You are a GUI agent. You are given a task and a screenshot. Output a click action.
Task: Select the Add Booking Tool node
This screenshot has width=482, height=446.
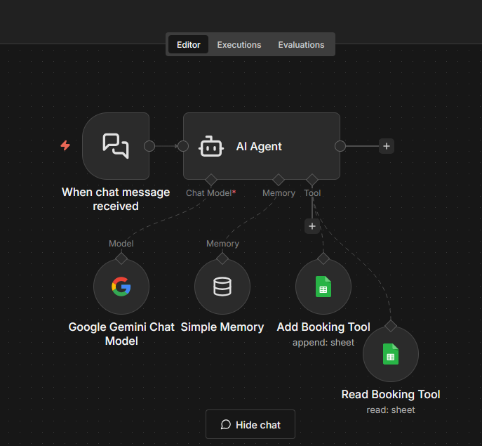323,287
